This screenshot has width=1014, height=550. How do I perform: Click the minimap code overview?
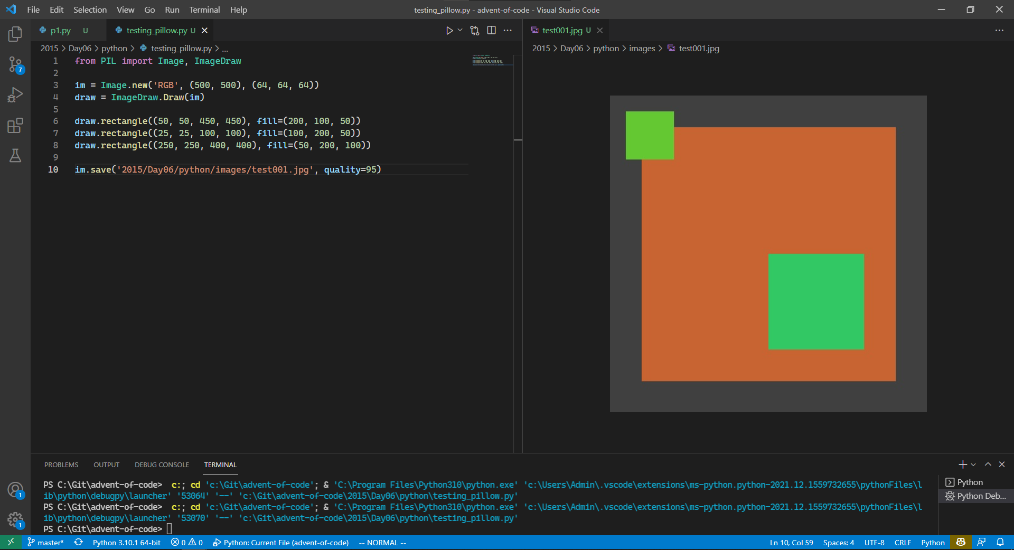click(x=491, y=60)
